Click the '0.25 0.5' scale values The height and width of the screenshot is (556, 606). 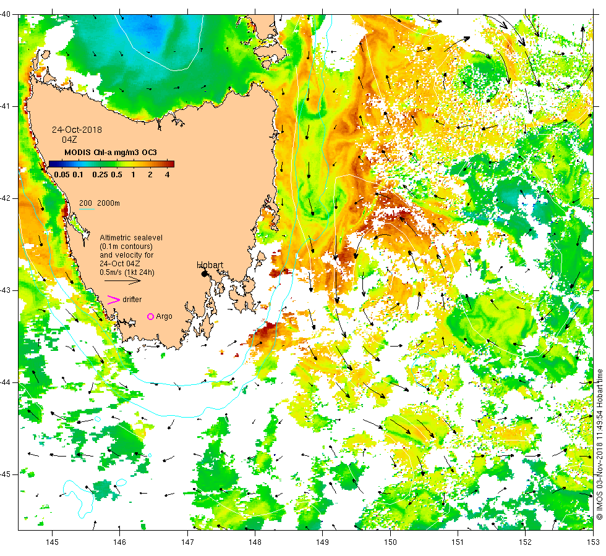[107, 174]
